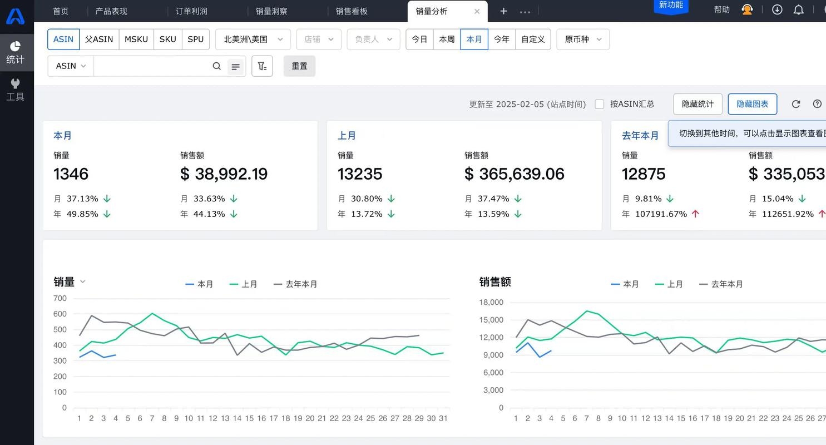This screenshot has height=445, width=826.
Task: Open the 负责人 dropdown
Action: pos(373,39)
